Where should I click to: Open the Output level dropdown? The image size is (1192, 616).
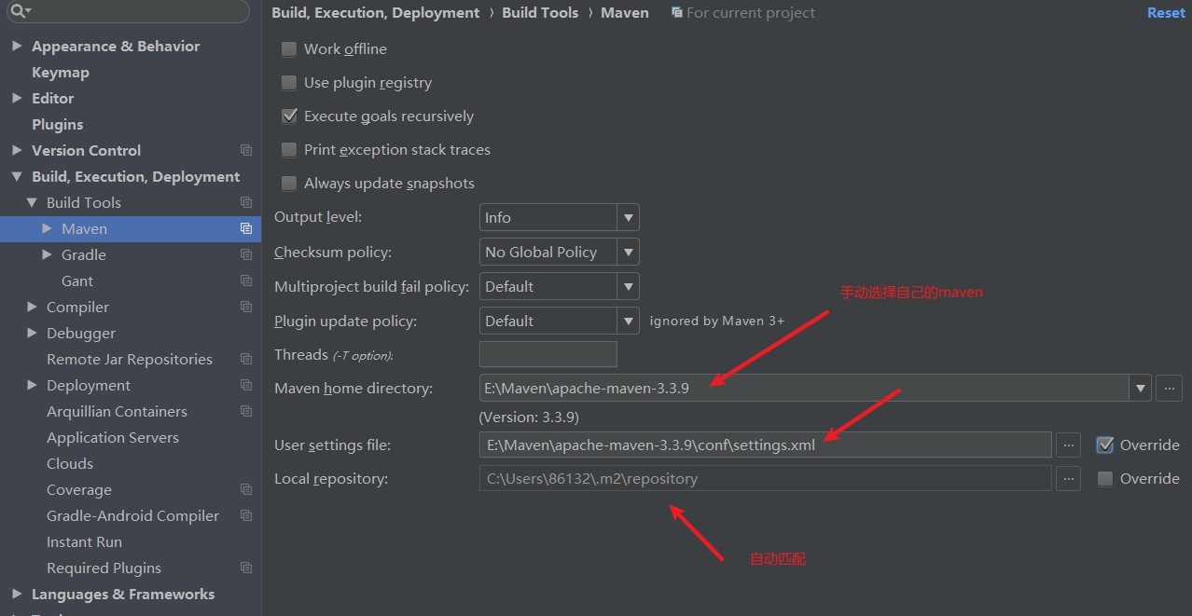click(x=559, y=217)
